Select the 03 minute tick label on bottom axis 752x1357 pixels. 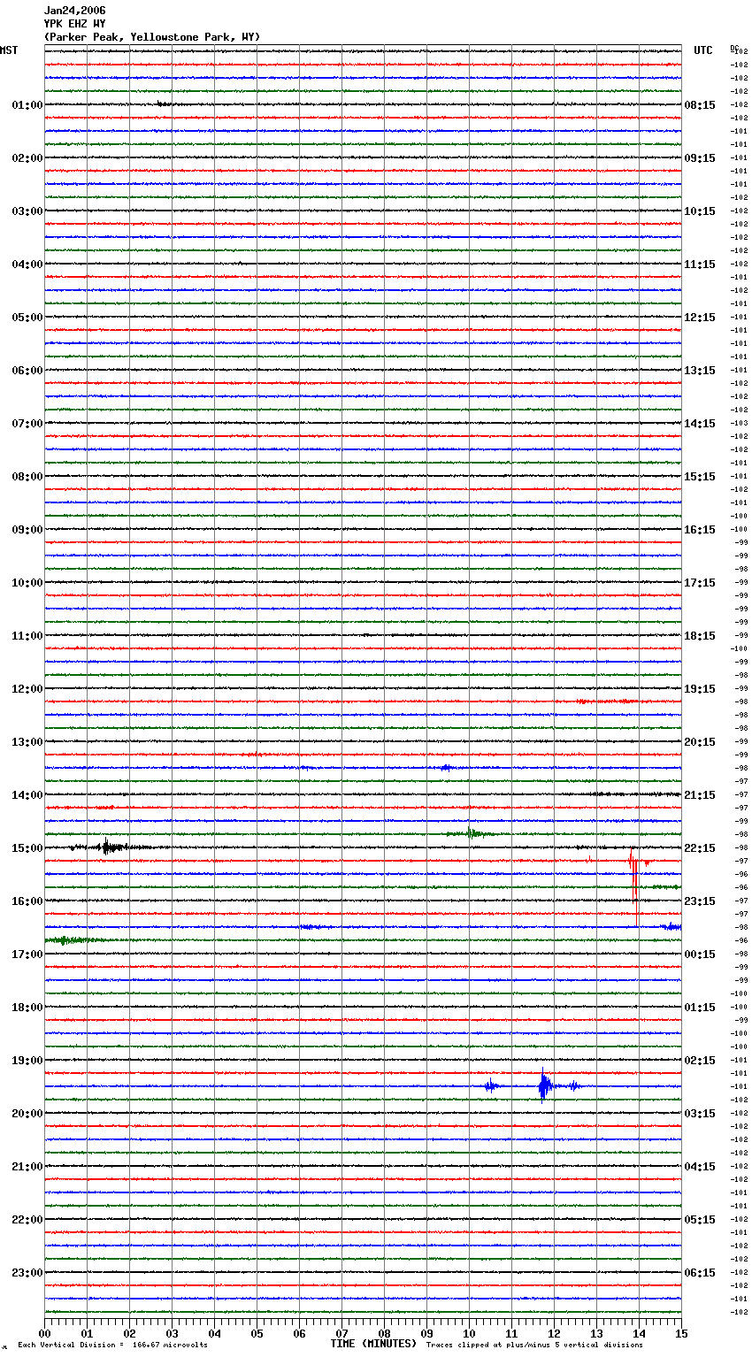click(x=172, y=1333)
